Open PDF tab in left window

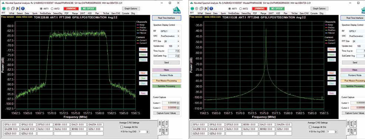click(x=66, y=13)
